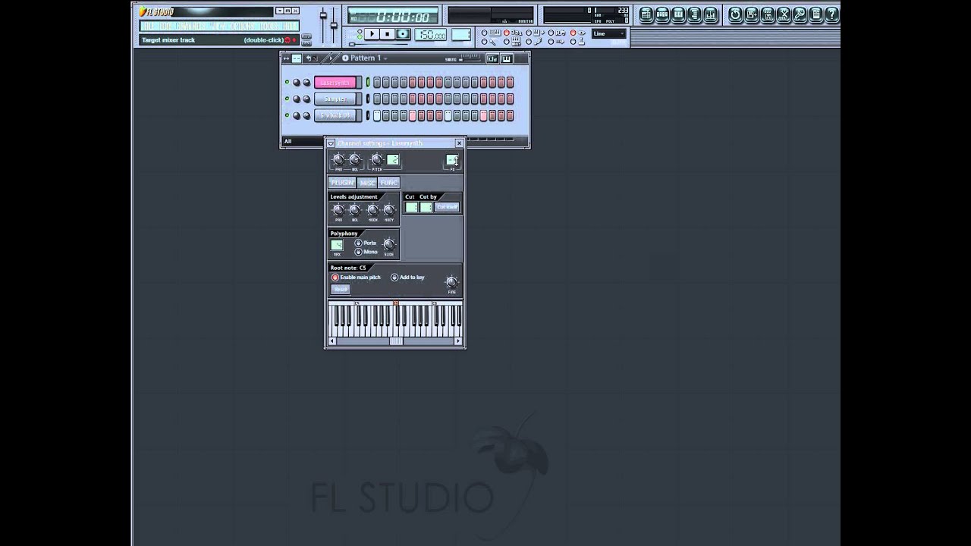Open the Line snap dropdown
Viewport: 971px width, 546px height.
pyautogui.click(x=608, y=34)
